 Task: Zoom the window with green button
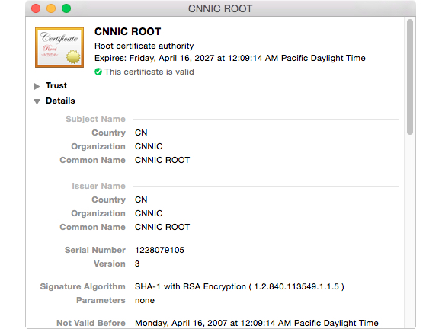click(x=66, y=8)
